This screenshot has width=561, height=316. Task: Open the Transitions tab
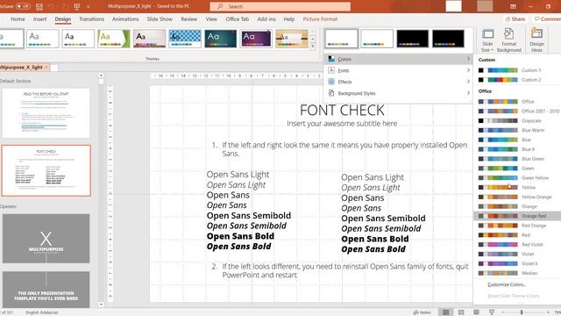tap(91, 19)
